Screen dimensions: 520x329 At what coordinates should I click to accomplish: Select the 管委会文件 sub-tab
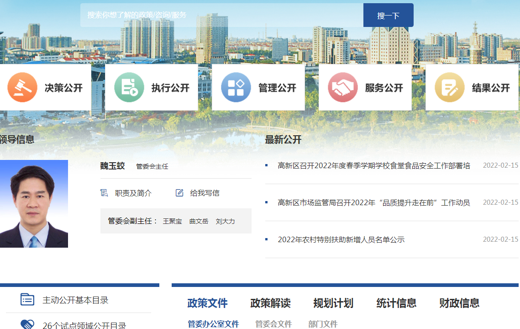click(x=273, y=324)
